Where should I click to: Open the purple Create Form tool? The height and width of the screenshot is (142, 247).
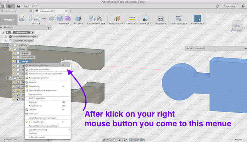click(68, 18)
